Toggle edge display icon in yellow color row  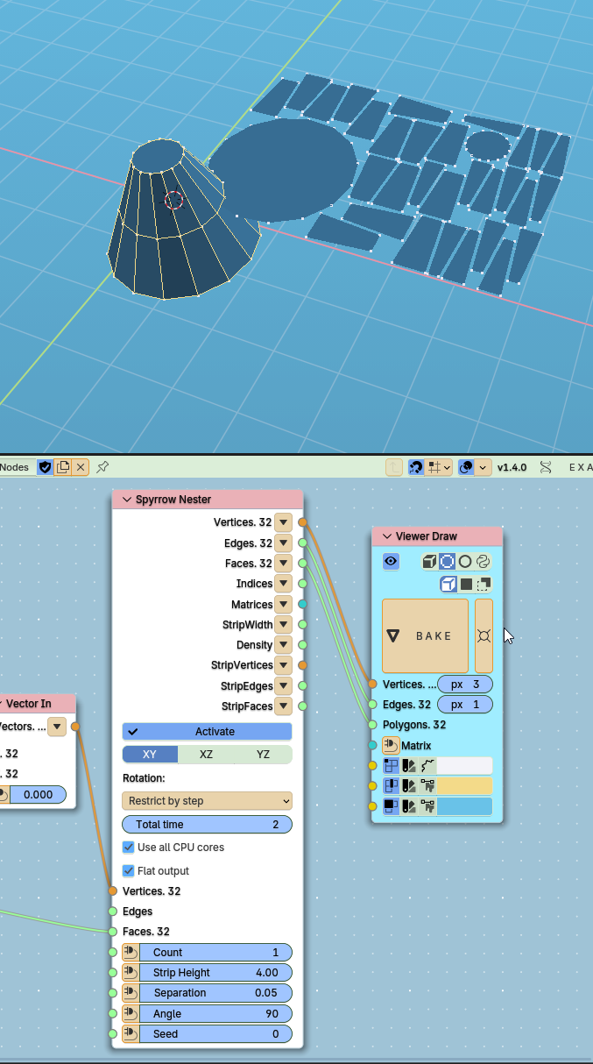click(x=391, y=786)
